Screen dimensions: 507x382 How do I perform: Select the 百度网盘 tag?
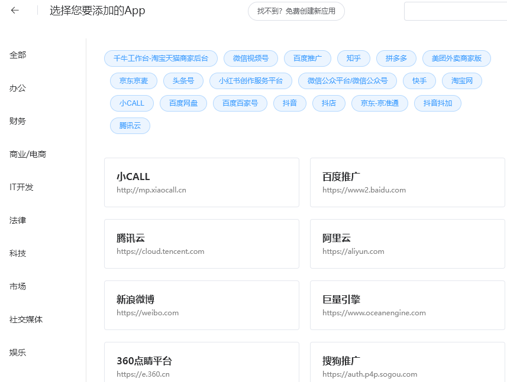[x=183, y=103]
